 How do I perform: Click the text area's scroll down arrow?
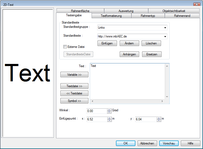tap(167, 97)
